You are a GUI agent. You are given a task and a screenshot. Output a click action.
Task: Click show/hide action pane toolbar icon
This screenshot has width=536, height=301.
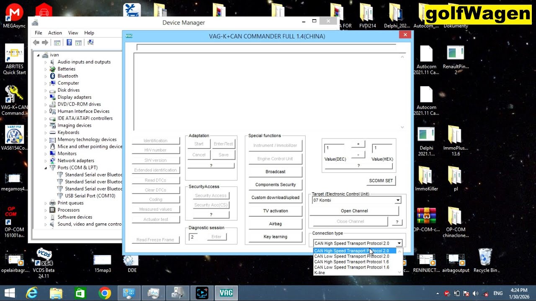click(78, 43)
